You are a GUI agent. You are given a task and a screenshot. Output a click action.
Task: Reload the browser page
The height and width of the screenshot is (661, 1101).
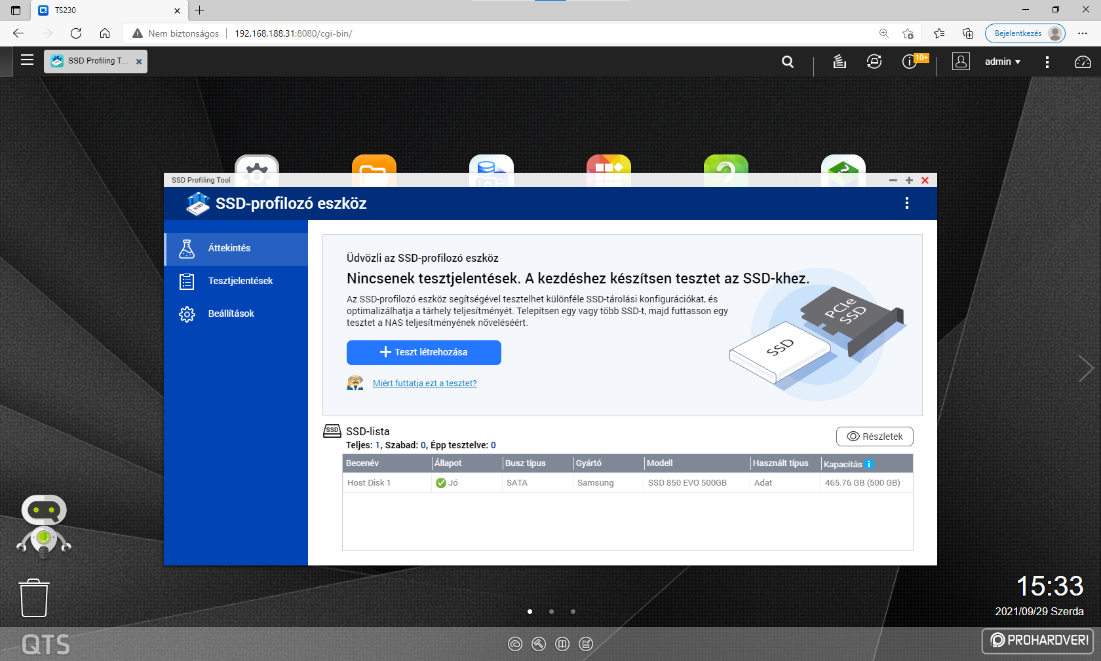click(x=76, y=33)
